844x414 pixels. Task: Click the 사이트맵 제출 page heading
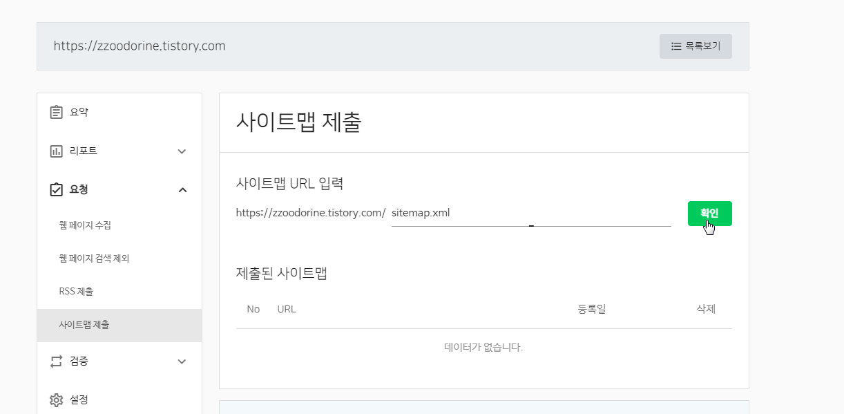coord(299,122)
